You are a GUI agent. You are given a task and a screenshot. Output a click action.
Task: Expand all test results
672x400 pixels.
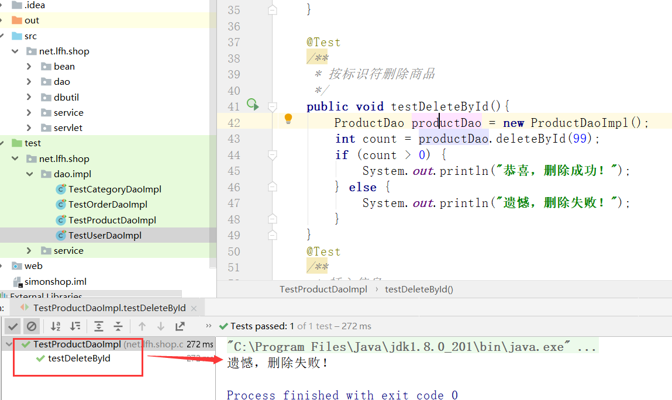point(99,327)
